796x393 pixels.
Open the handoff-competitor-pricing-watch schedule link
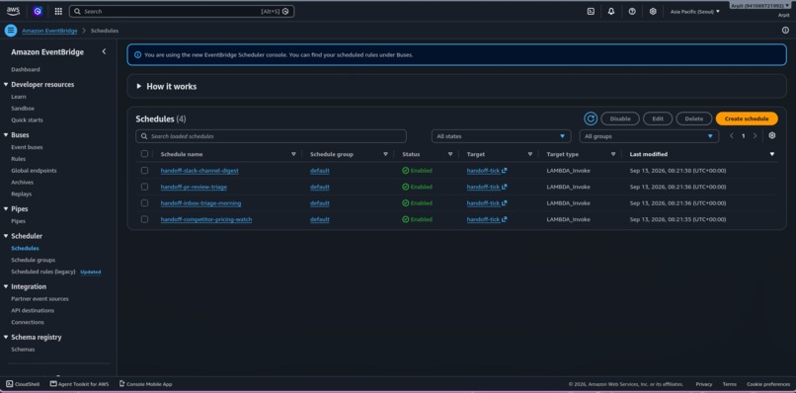[x=206, y=219]
